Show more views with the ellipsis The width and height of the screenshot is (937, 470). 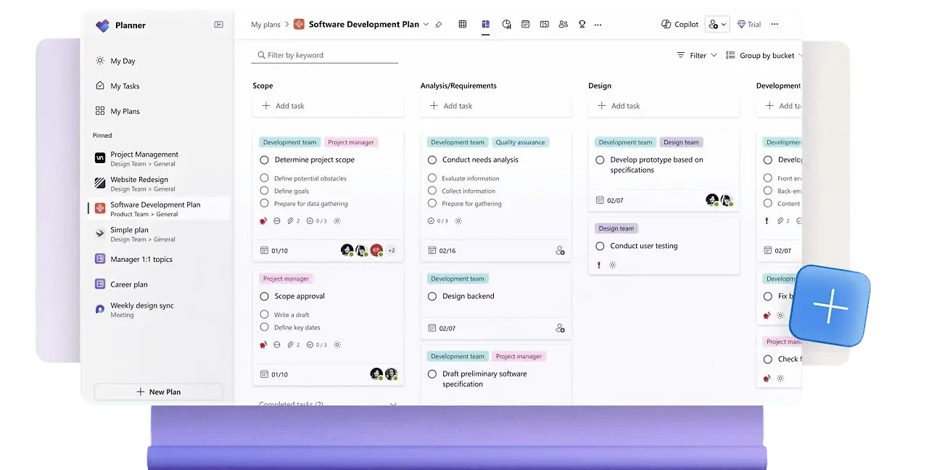click(598, 25)
